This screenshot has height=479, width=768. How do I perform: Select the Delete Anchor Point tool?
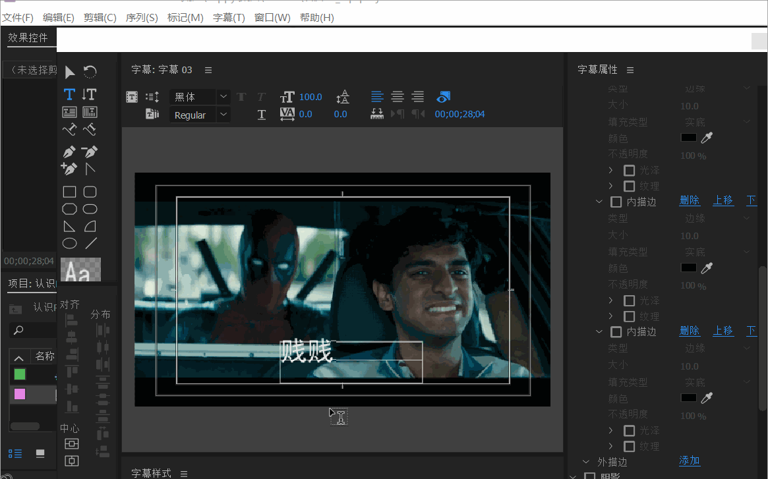tap(90, 152)
